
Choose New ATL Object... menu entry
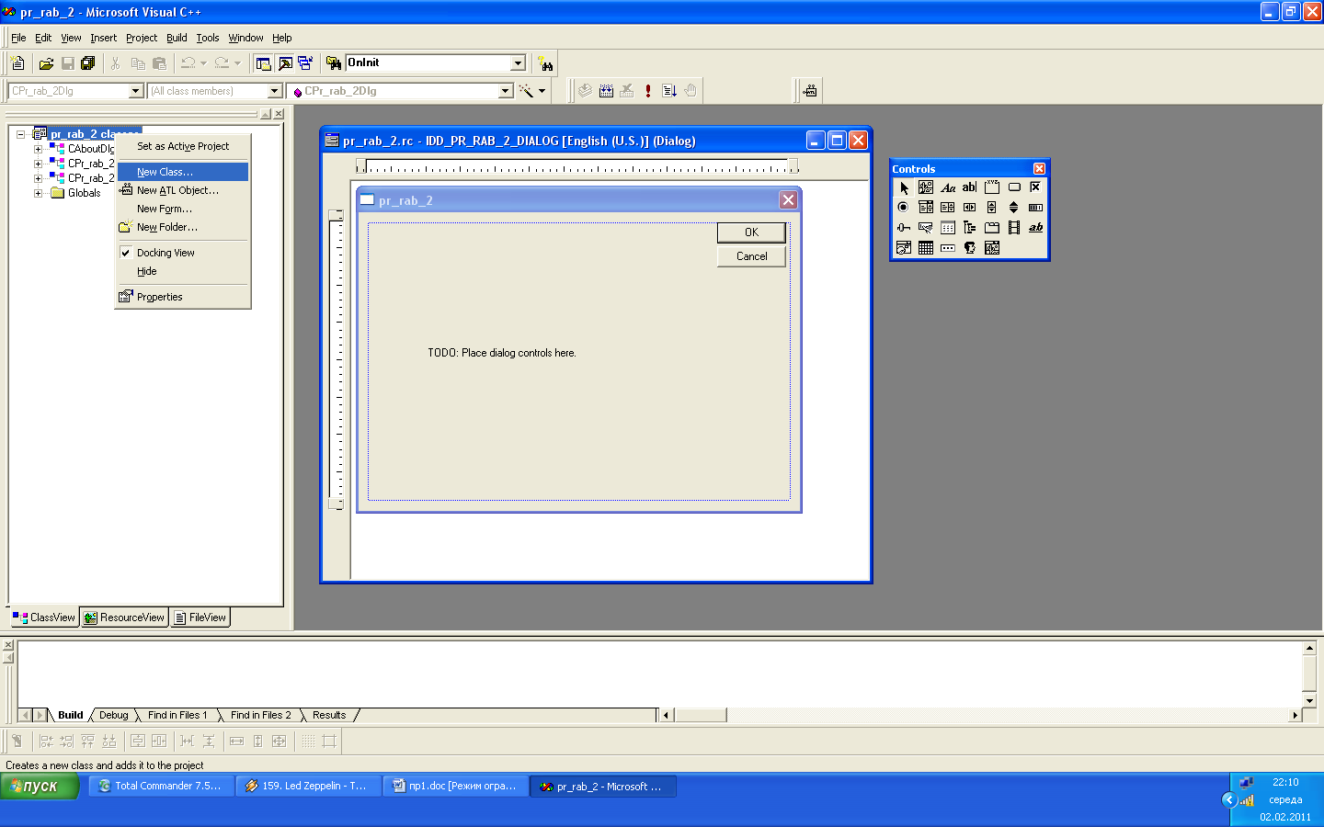click(183, 190)
